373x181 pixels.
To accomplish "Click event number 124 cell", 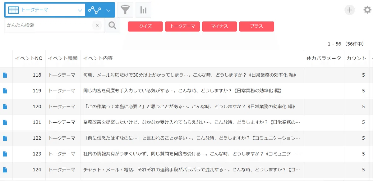I will point(29,170).
